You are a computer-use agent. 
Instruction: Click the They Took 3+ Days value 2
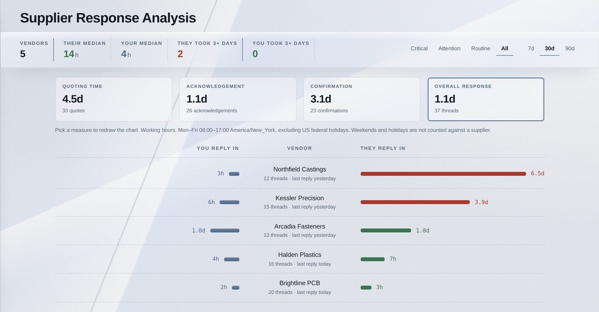pyautogui.click(x=180, y=54)
